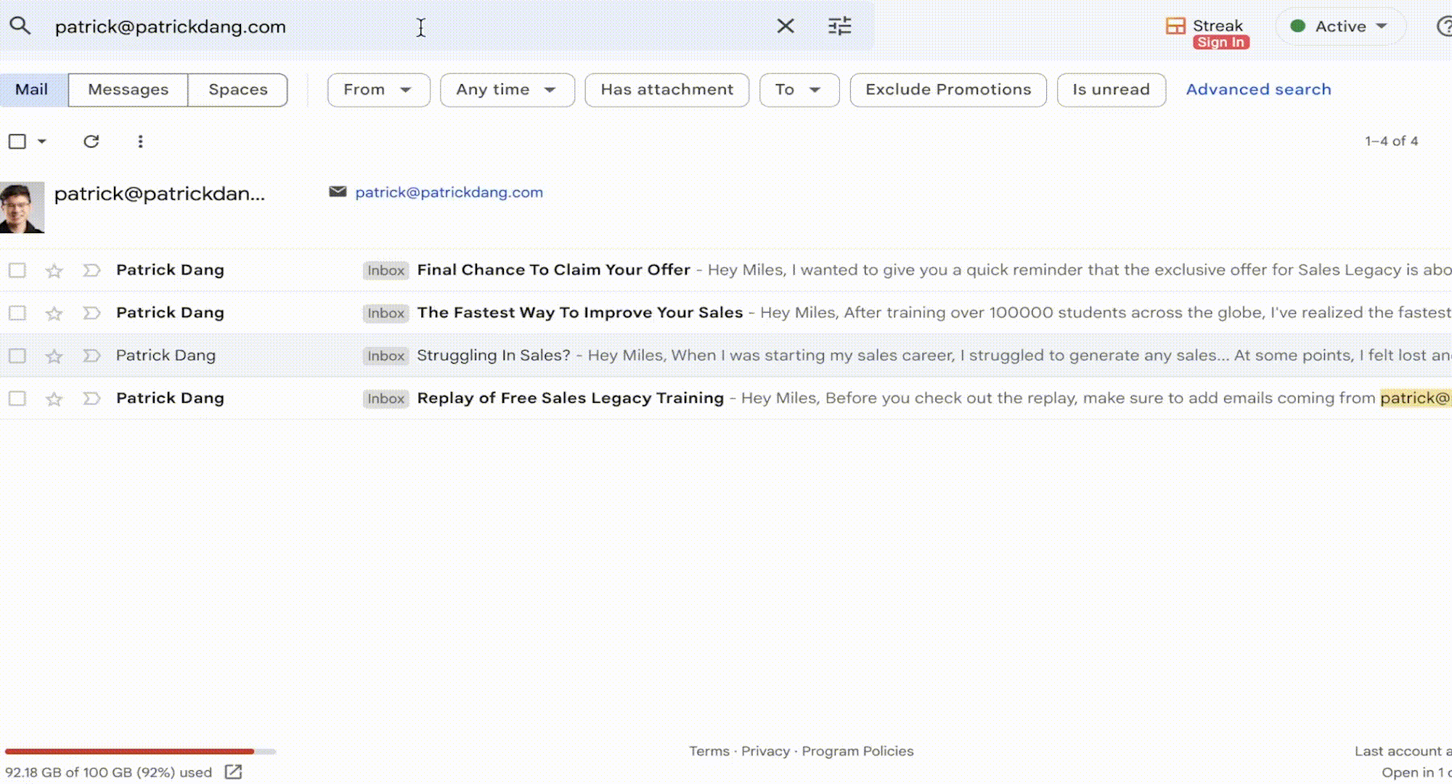Expand the Any time filter dropdown
This screenshot has height=784, width=1452.
click(507, 89)
